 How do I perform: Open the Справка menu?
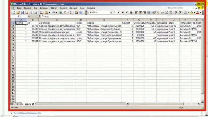coord(91,8)
